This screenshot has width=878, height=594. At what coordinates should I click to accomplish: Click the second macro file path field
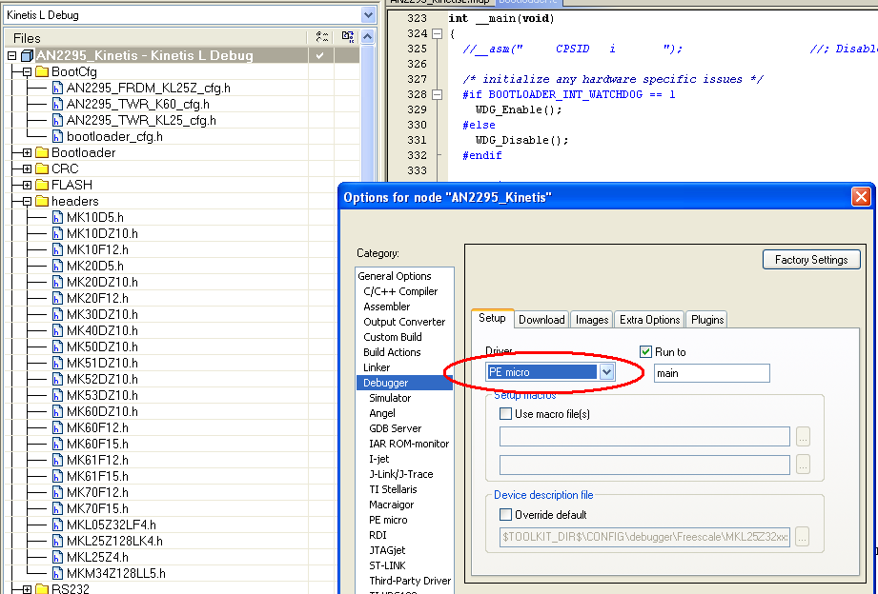tap(644, 465)
